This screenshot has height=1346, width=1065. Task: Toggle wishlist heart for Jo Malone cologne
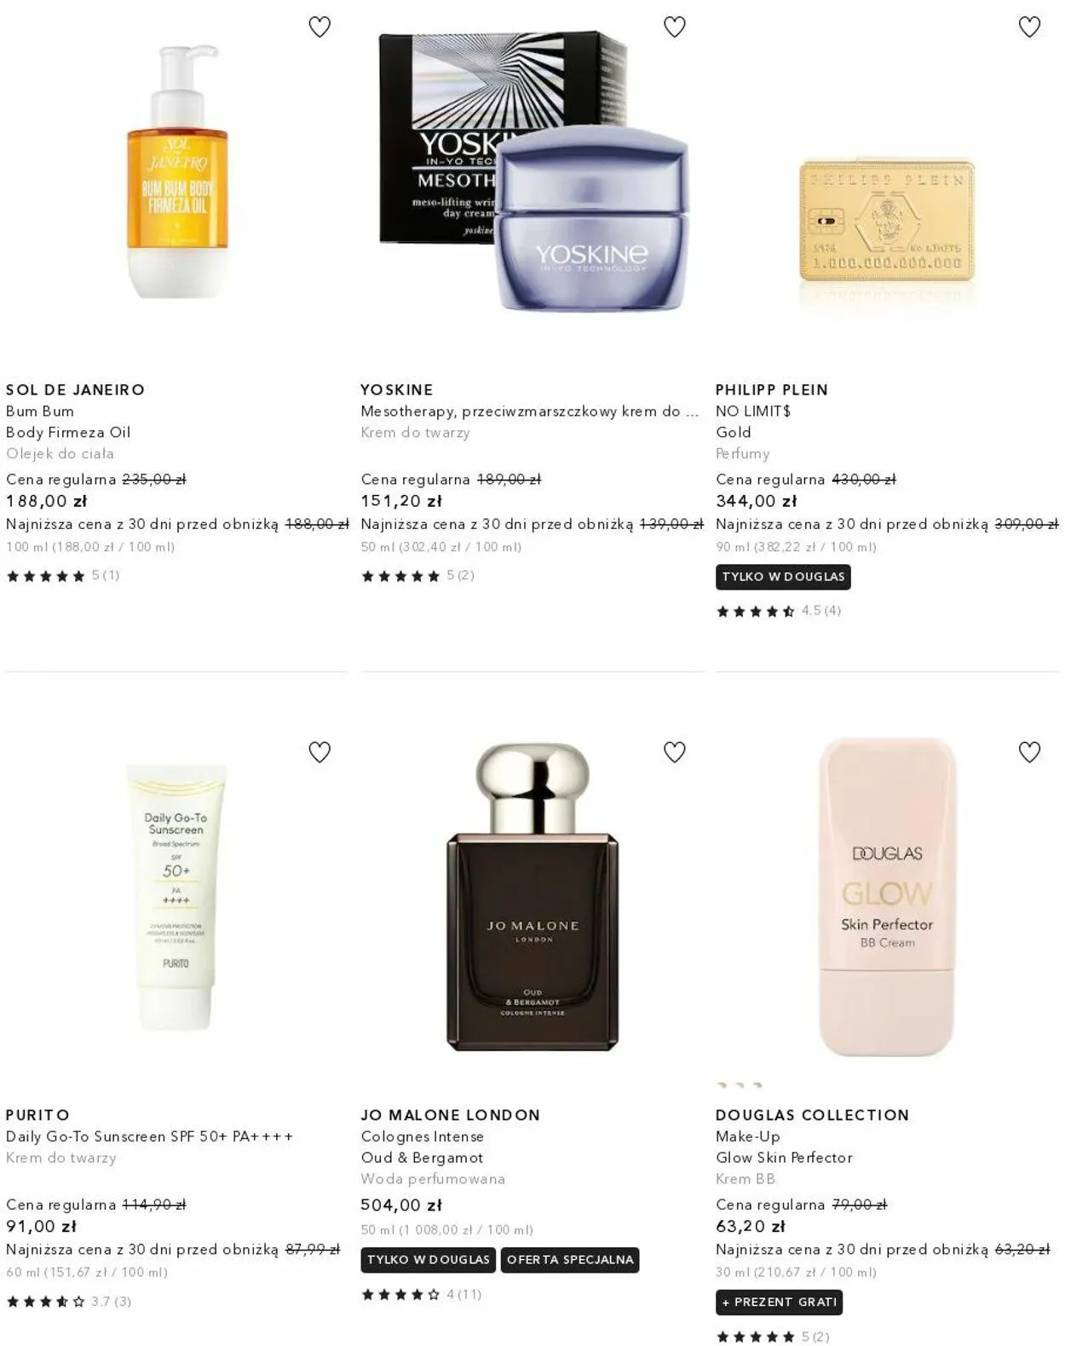coord(674,752)
